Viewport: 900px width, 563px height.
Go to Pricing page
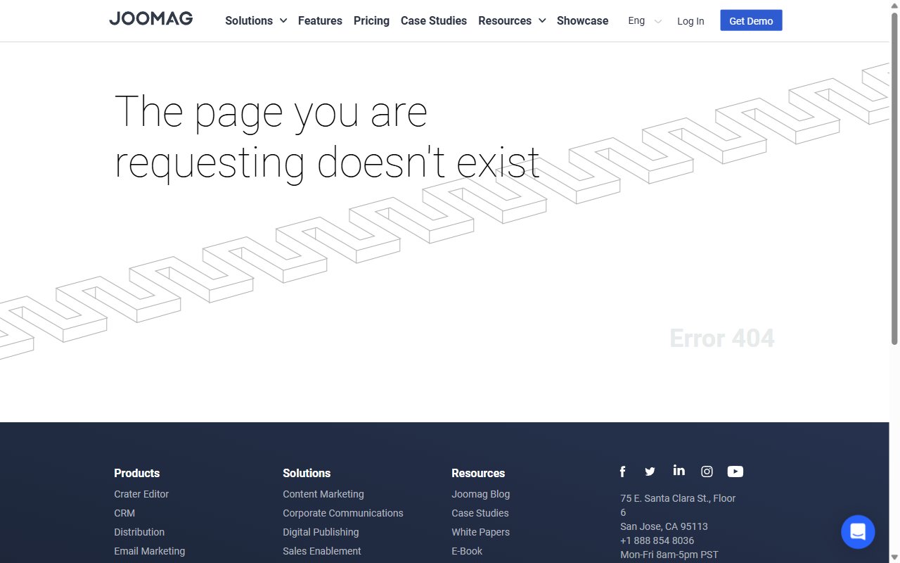point(371,20)
